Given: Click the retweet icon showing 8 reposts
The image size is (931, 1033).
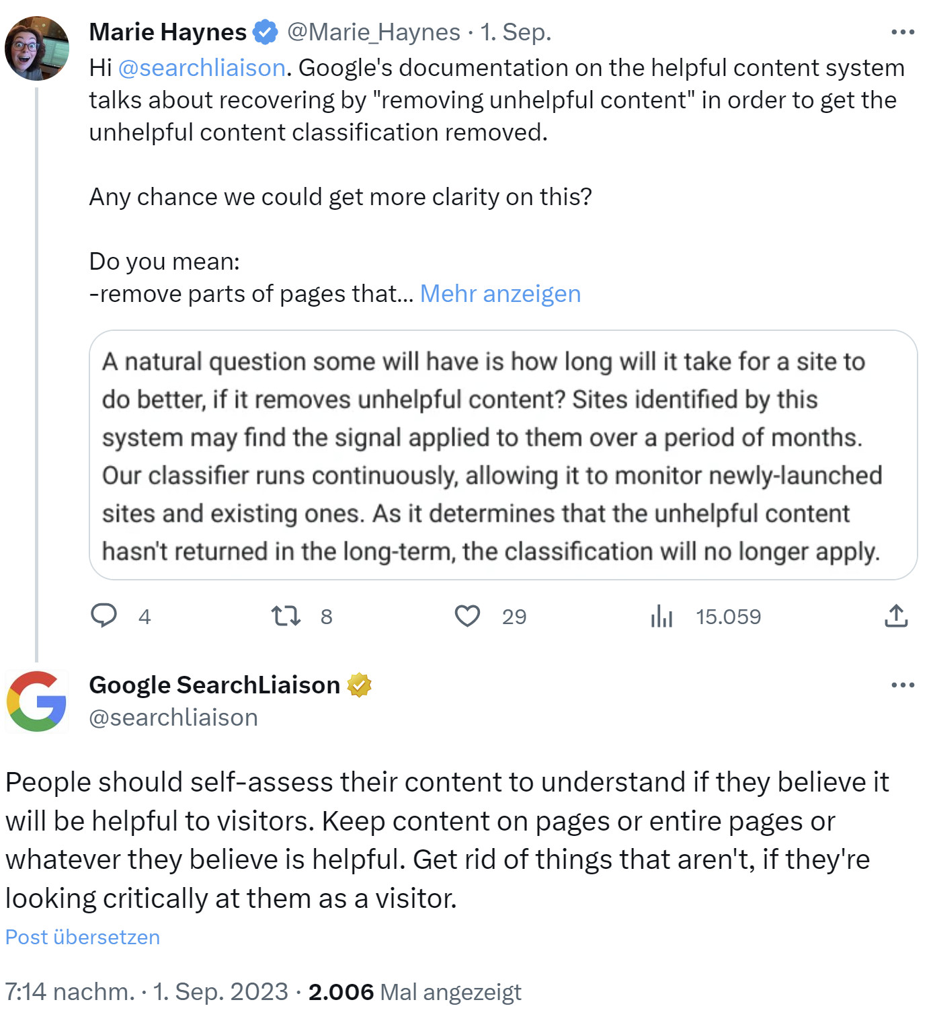Looking at the screenshot, I should pos(285,616).
